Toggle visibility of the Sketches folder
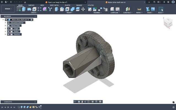This screenshot has width=176, height=110. coord(9,34)
